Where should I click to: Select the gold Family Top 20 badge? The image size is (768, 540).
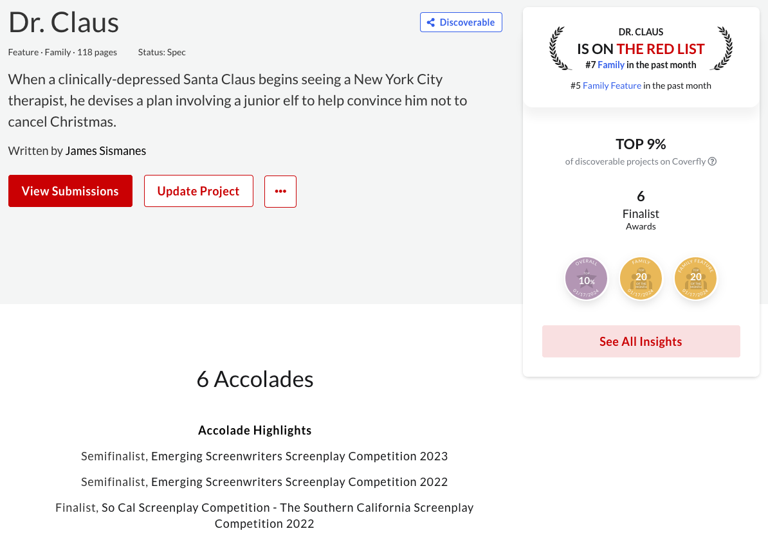(641, 279)
